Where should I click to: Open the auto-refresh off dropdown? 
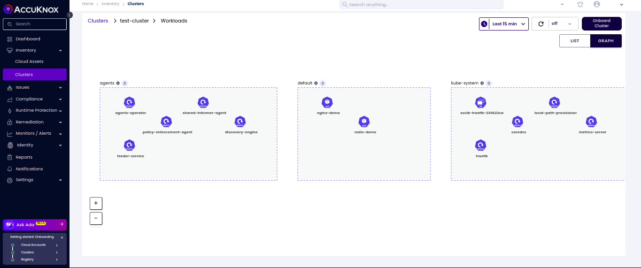(x=562, y=24)
